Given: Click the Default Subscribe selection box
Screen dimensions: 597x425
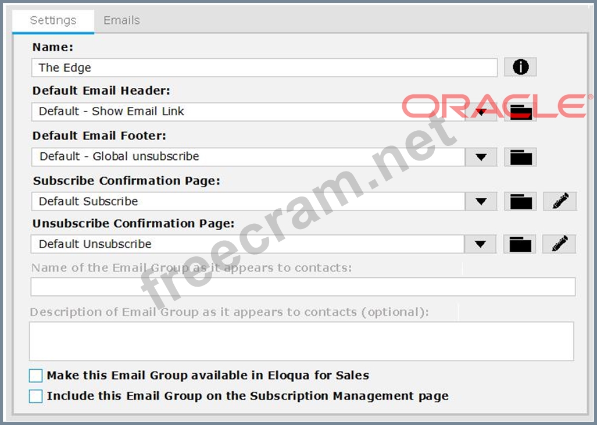Looking at the screenshot, I should [248, 201].
